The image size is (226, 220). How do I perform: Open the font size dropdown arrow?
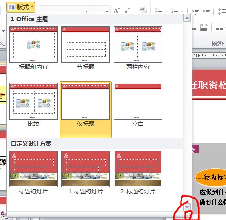click(x=107, y=11)
